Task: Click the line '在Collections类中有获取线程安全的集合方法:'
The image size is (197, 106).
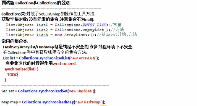Action: click(45, 52)
